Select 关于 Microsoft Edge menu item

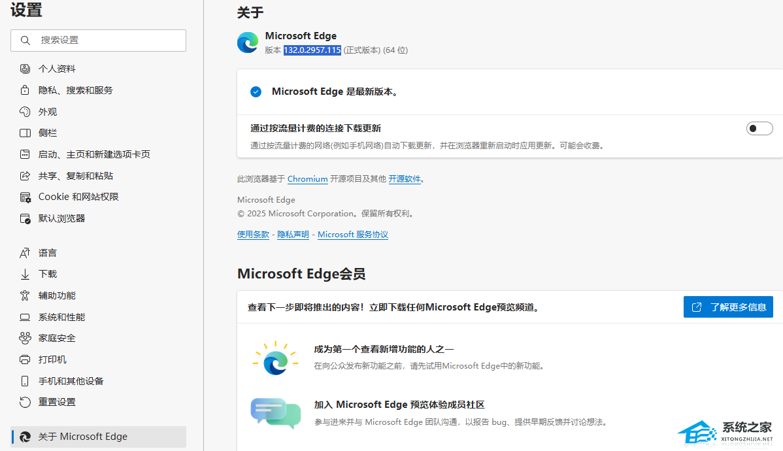tap(99, 437)
